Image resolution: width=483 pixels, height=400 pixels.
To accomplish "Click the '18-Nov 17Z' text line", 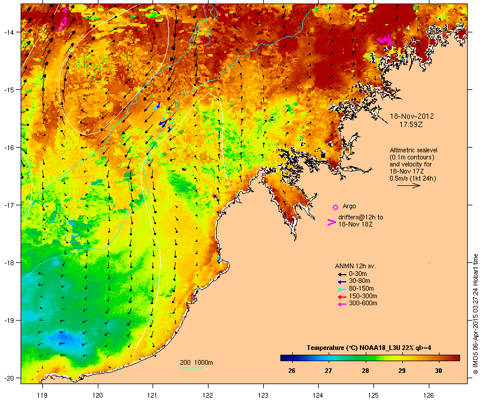I will point(406,171).
